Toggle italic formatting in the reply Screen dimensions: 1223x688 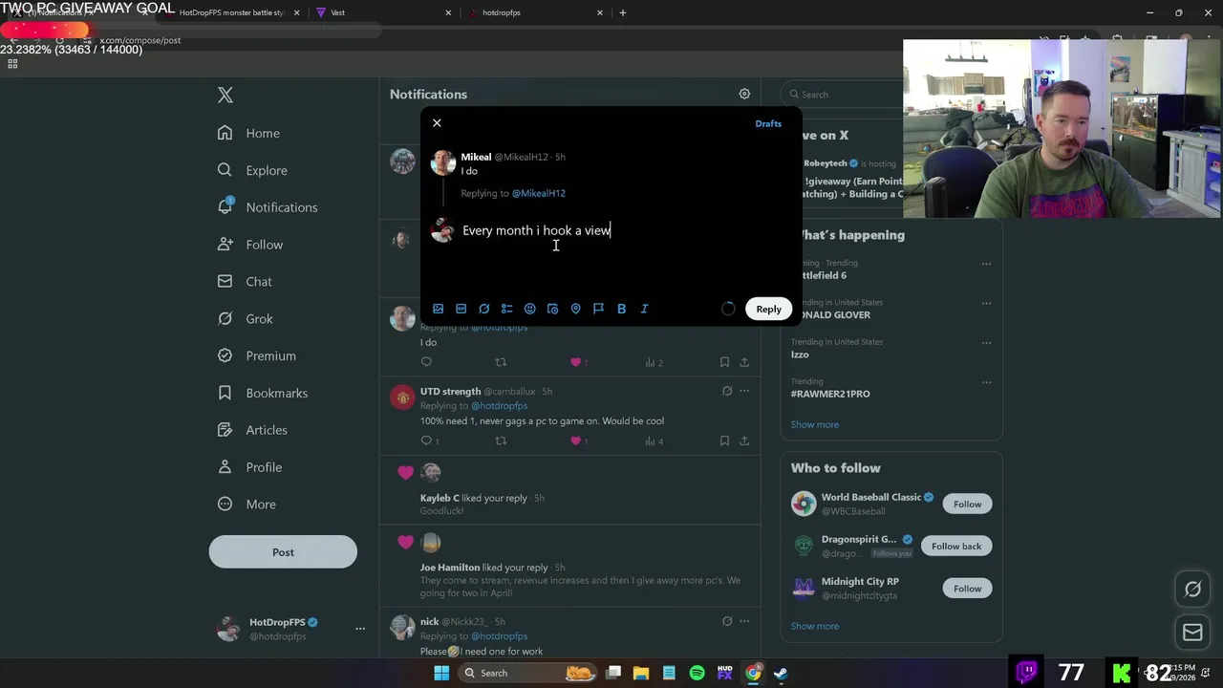click(644, 309)
